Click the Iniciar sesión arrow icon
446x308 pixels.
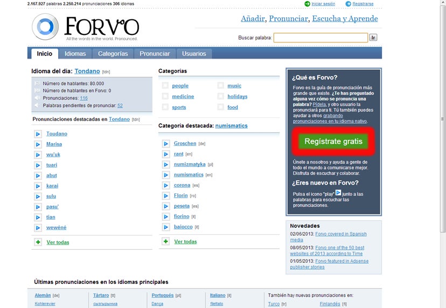[x=307, y=4]
